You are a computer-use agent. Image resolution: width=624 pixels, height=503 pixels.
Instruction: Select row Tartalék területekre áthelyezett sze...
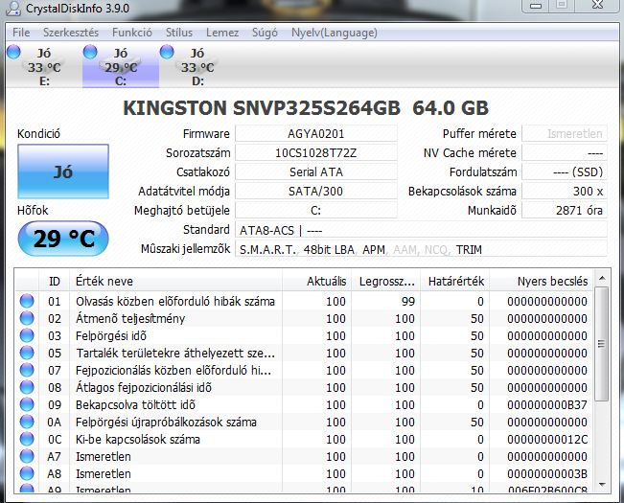coord(305,353)
